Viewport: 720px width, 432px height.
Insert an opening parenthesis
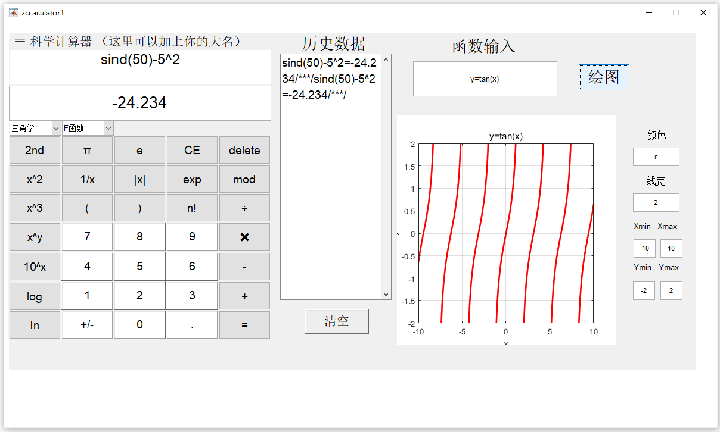click(x=87, y=208)
